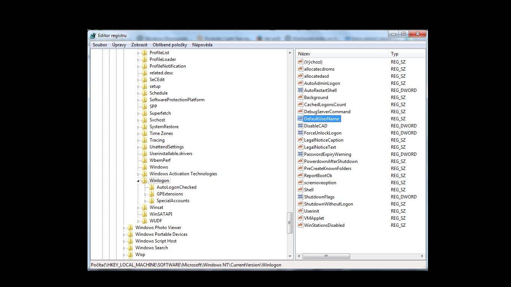Click the string icon of Background value
The image size is (511, 287).
pos(300,98)
